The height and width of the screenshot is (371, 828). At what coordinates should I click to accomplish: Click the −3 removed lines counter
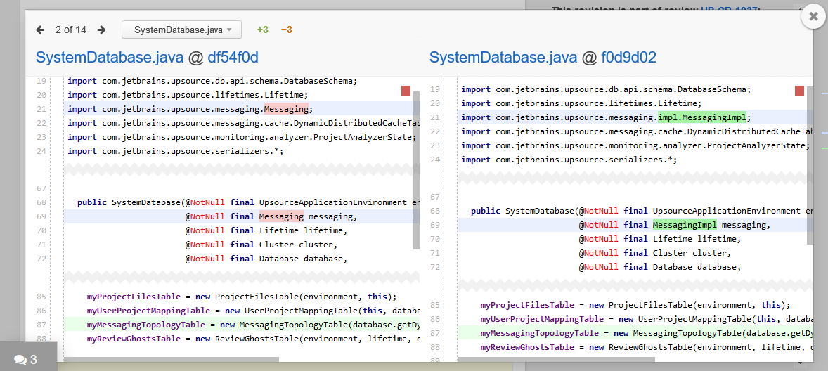(x=286, y=30)
